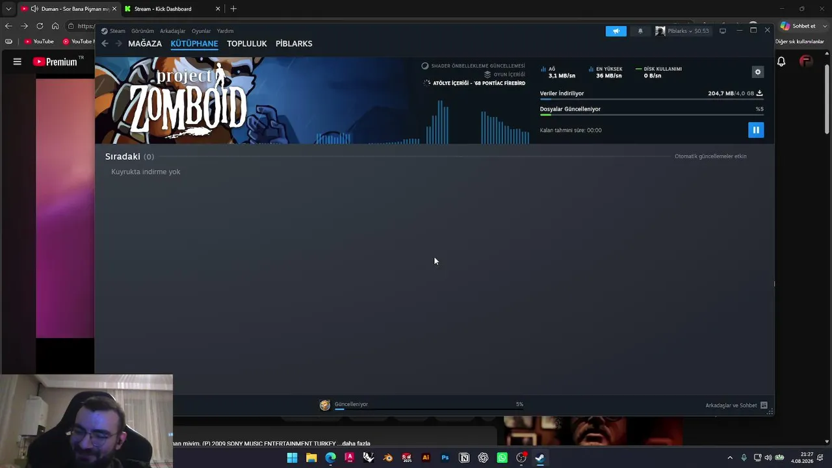Go back in the browser
Screen dimensions: 832x468
[x=8, y=26]
